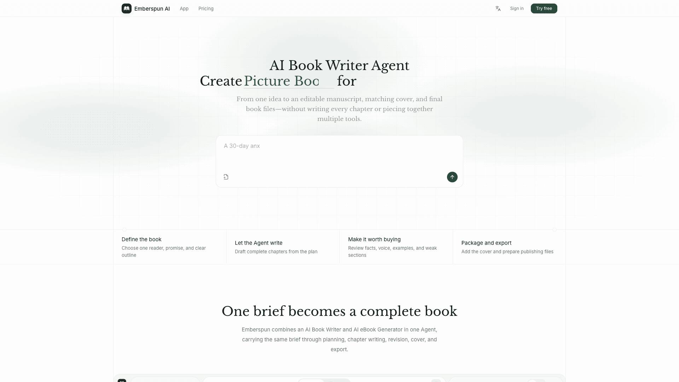Click the 'Emberspun combines an AI Book Writer' paragraph
The image size is (679, 382).
pyautogui.click(x=339, y=340)
